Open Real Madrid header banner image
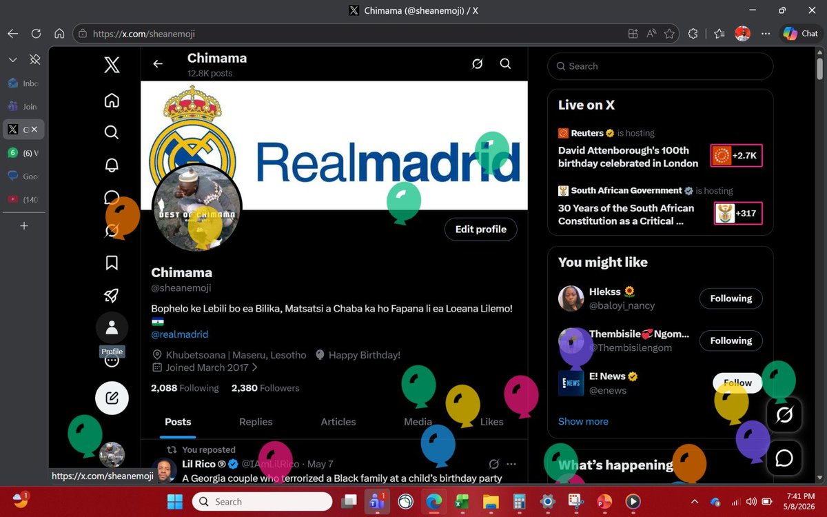Image resolution: width=827 pixels, height=517 pixels. tap(334, 145)
